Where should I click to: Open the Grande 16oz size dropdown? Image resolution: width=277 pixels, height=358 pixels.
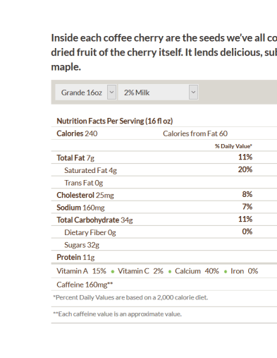click(x=86, y=93)
